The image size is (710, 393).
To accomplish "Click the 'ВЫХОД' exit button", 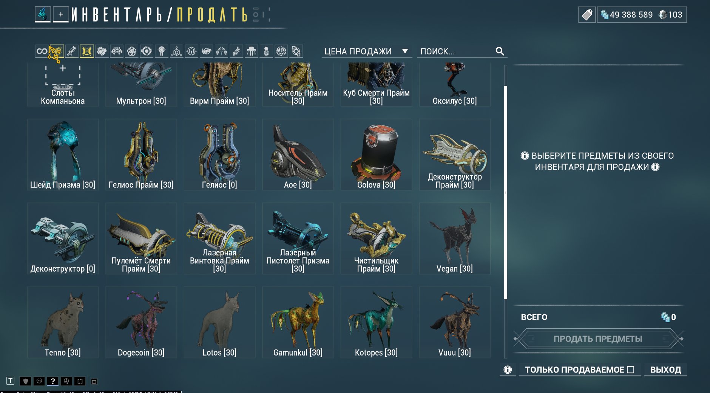I will tap(665, 370).
